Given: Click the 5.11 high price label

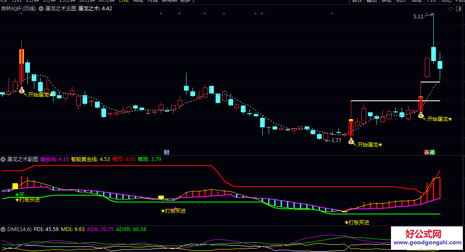Looking at the screenshot, I should point(418,16).
